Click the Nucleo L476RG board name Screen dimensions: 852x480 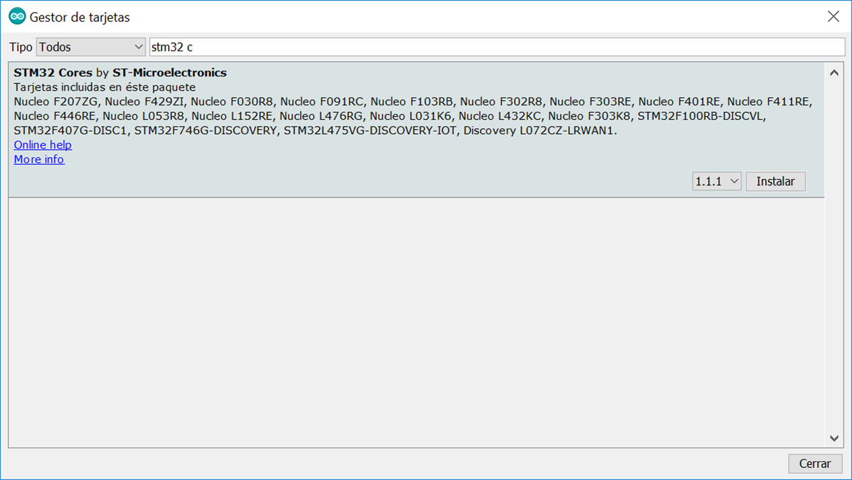tap(322, 116)
